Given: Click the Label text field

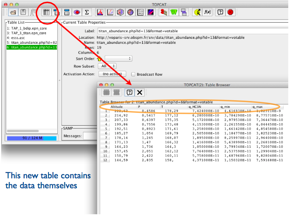Looking at the screenshot, I should [x=193, y=31].
